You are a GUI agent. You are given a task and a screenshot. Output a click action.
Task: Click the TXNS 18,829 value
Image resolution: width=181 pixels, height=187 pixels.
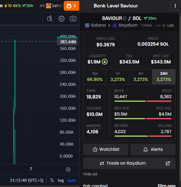94,97
